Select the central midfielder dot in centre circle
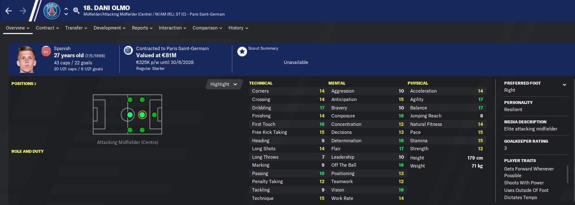The height and width of the screenshot is (205, 575). (130, 114)
